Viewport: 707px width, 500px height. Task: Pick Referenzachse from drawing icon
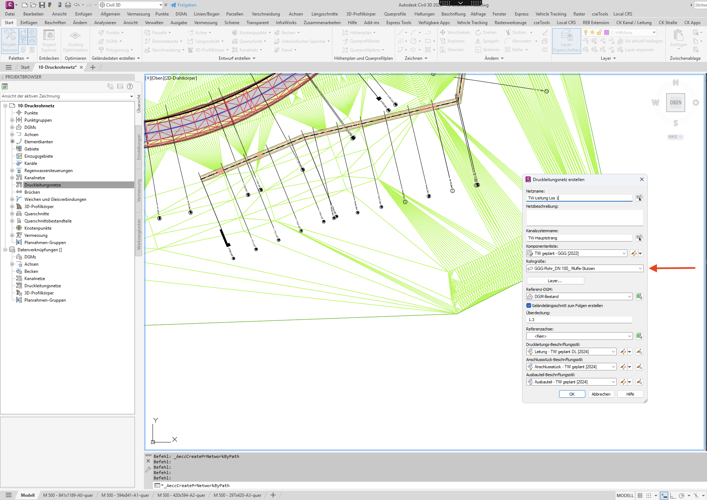coord(639,336)
